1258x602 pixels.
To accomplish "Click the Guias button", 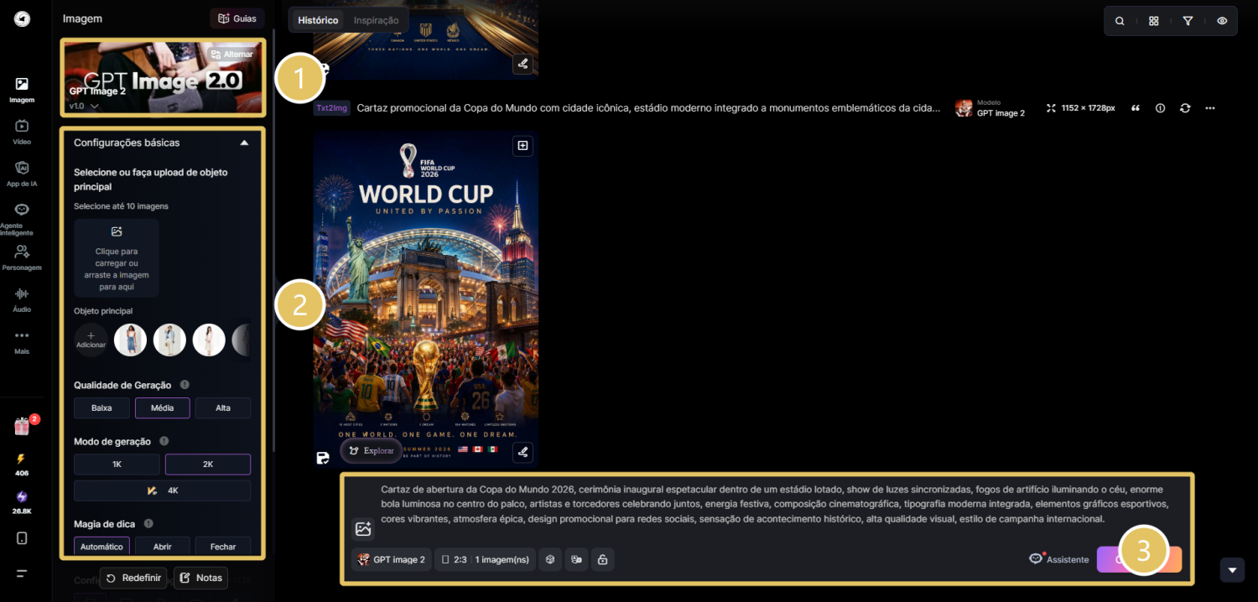I will [x=237, y=18].
